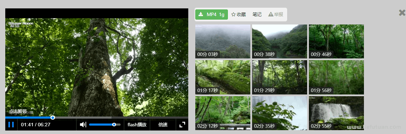Image resolution: width=406 pixels, height=134 pixels.
Task: Switch to flash播放 mode
Action: [x=137, y=125]
